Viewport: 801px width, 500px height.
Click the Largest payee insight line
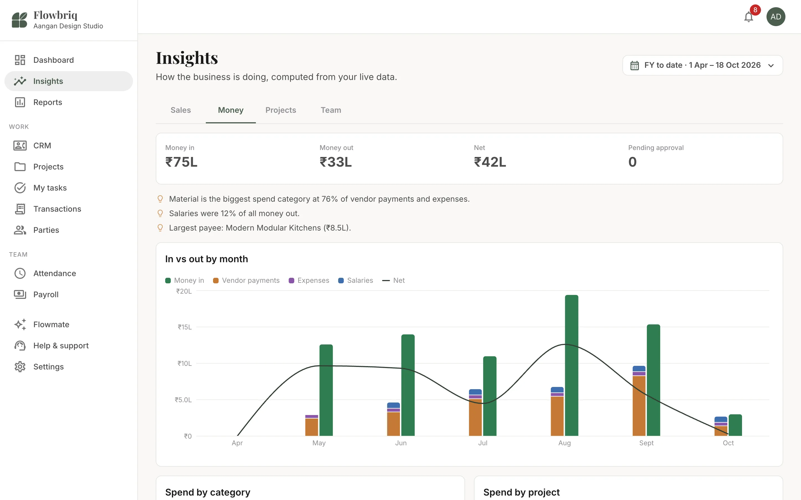pyautogui.click(x=260, y=228)
